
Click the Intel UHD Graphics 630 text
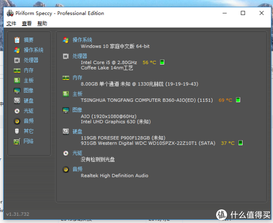[x=116, y=122]
